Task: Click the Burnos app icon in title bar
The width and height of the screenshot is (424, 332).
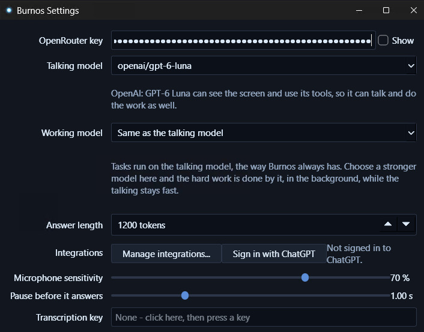Action: [x=9, y=10]
